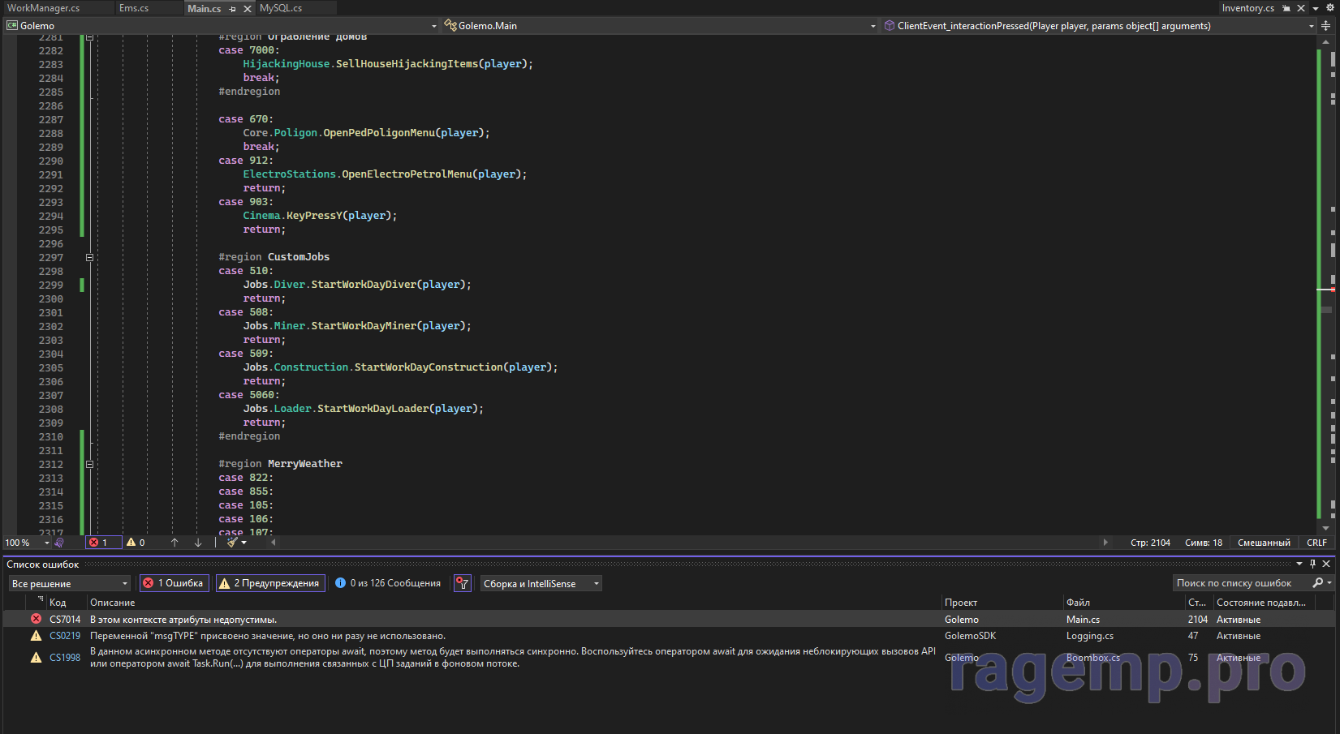Toggle the '0 из 126 Сообщения' filter

(x=388, y=583)
